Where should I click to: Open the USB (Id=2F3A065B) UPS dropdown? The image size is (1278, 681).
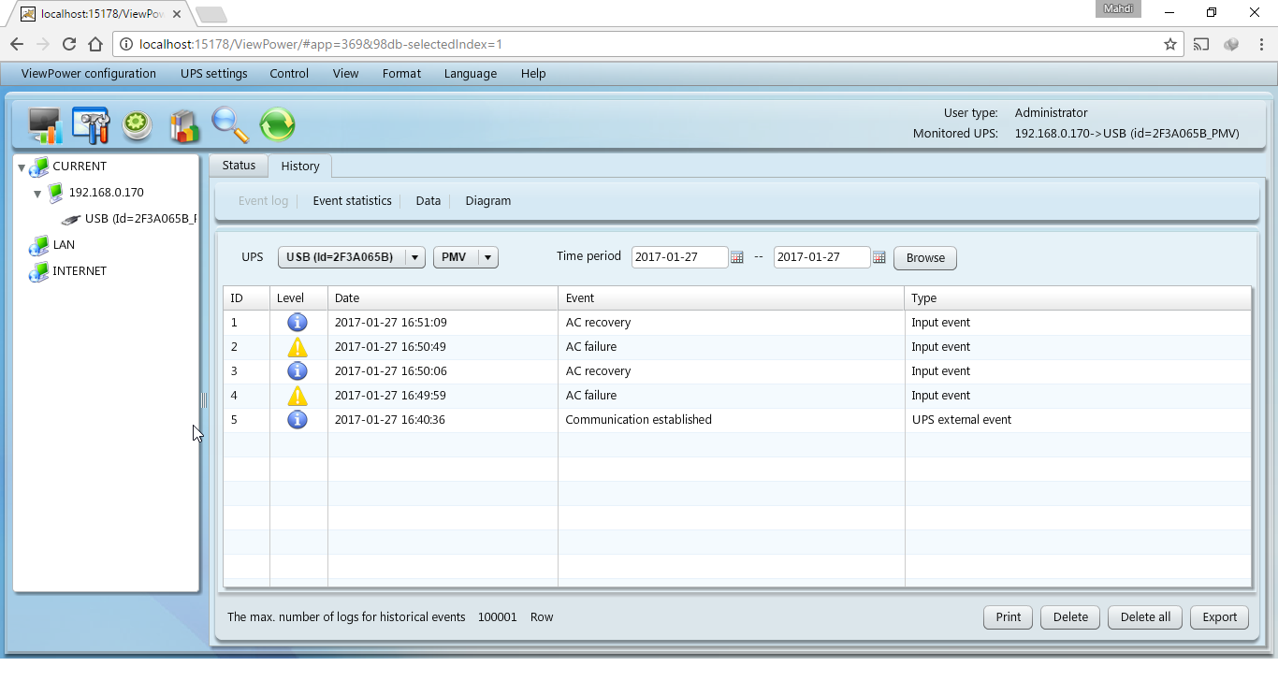pyautogui.click(x=351, y=257)
